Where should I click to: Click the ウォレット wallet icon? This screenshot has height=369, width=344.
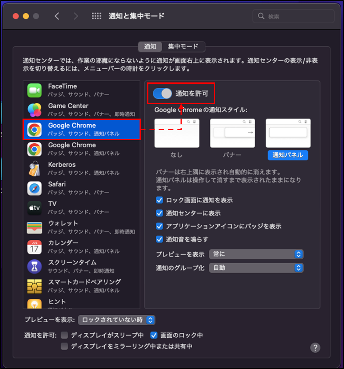pyautogui.click(x=34, y=227)
